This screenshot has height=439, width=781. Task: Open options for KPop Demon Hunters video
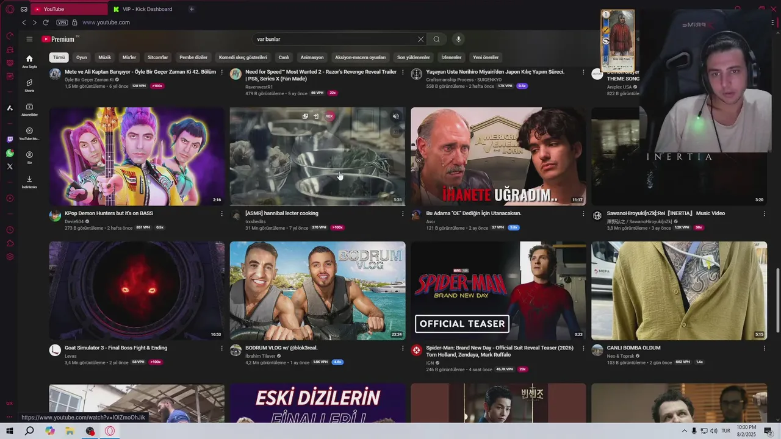pyautogui.click(x=221, y=214)
